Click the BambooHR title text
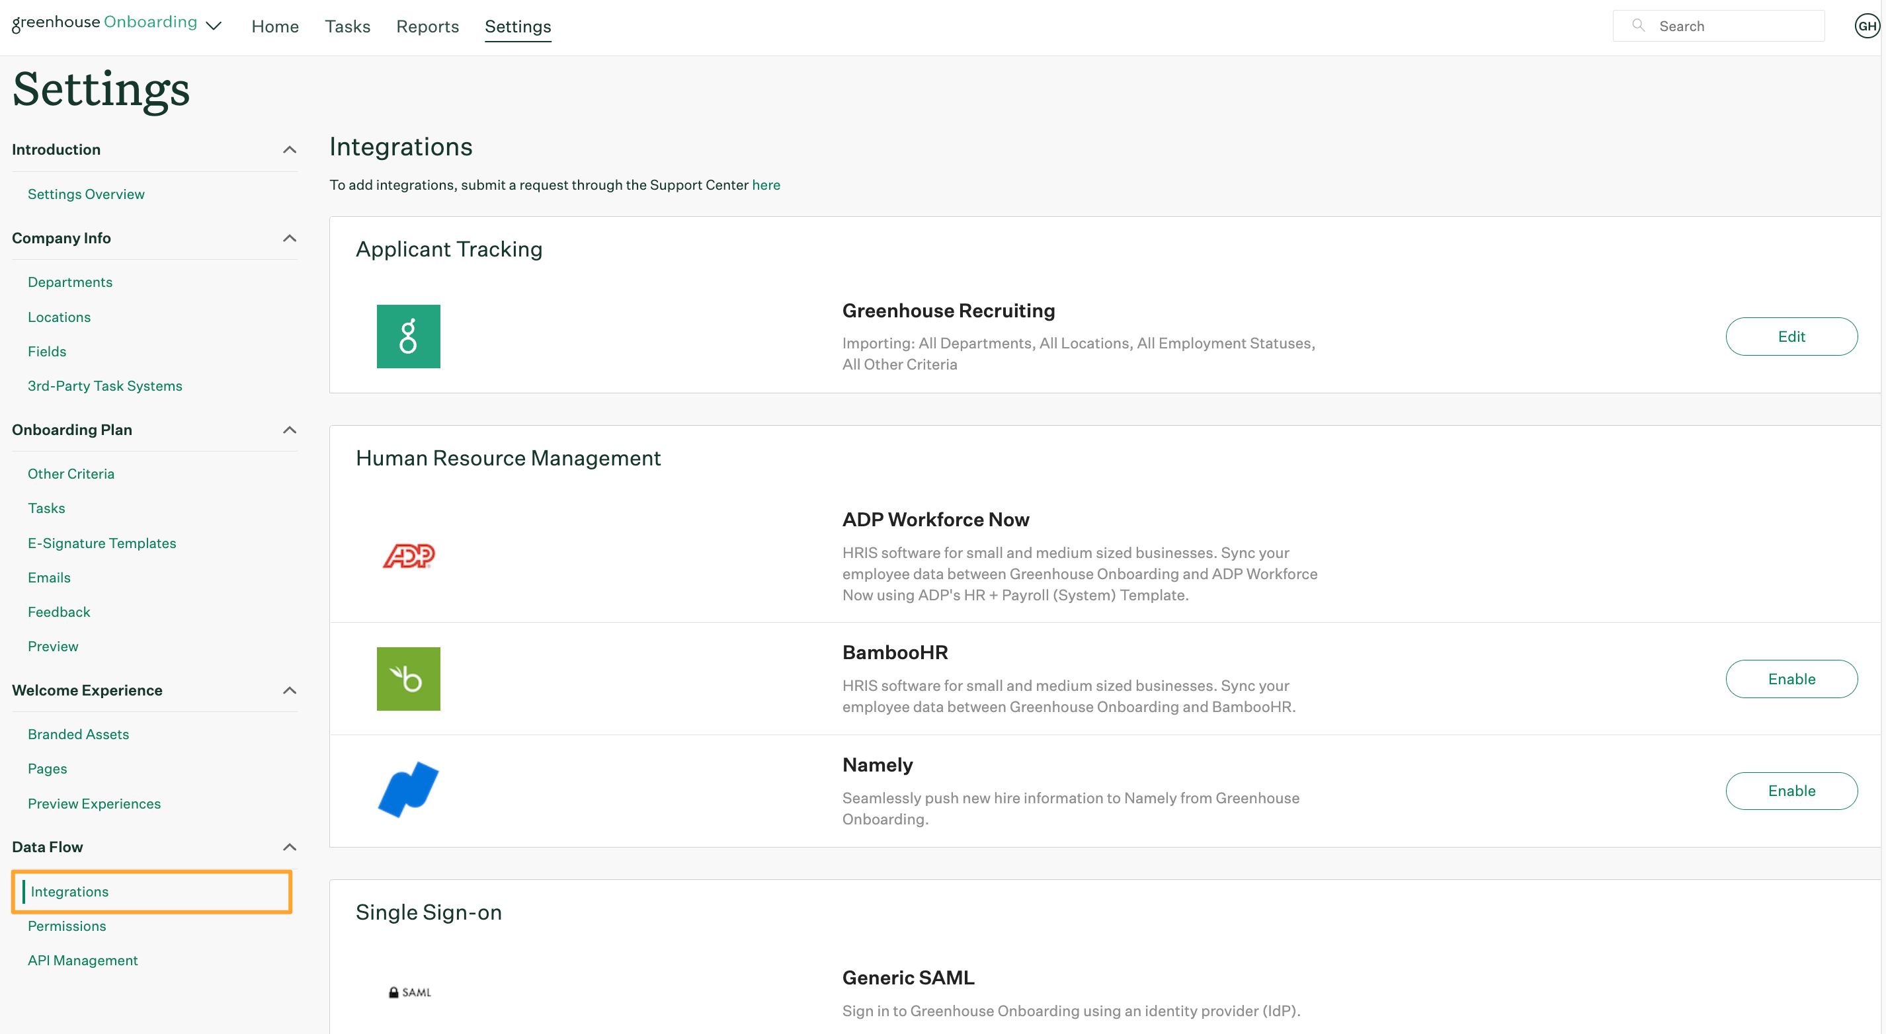 click(895, 653)
